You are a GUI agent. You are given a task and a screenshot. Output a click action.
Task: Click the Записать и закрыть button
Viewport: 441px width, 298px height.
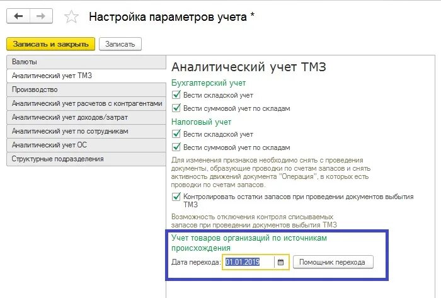click(x=50, y=44)
